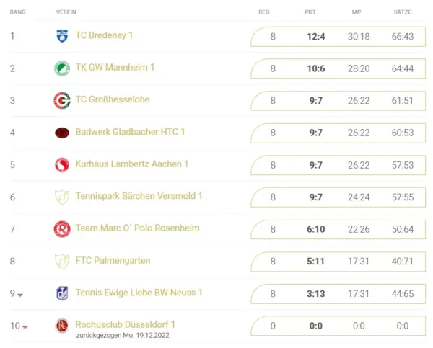The height and width of the screenshot is (348, 433).
Task: Click the Tennis Ewige Liebe BW Neuss logo
Action: 62,293
